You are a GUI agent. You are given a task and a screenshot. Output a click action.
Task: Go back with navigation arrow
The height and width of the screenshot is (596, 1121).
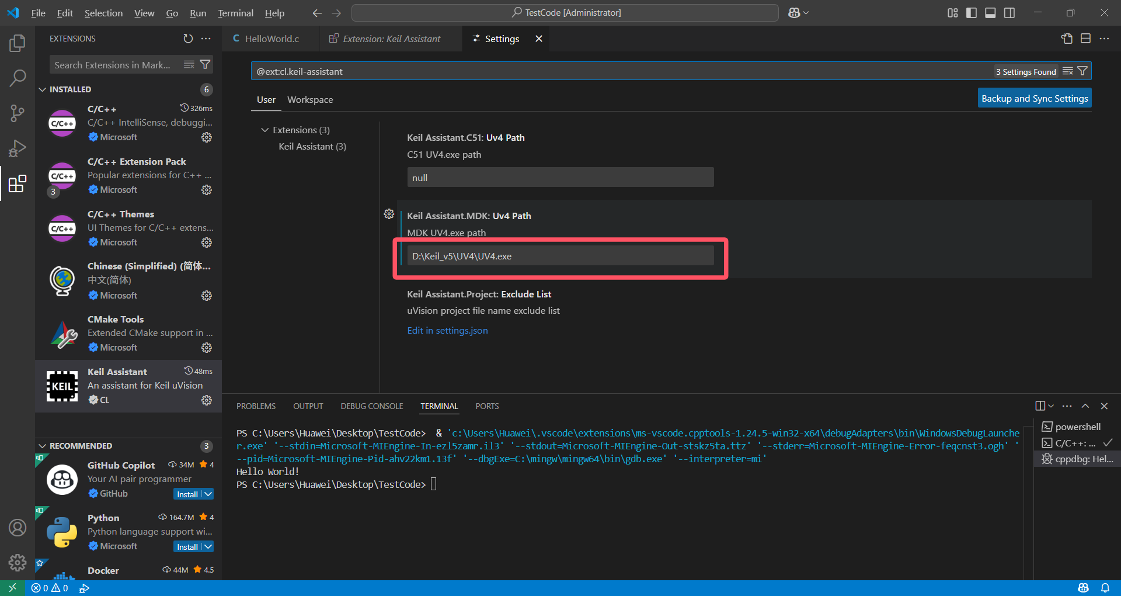click(x=317, y=13)
